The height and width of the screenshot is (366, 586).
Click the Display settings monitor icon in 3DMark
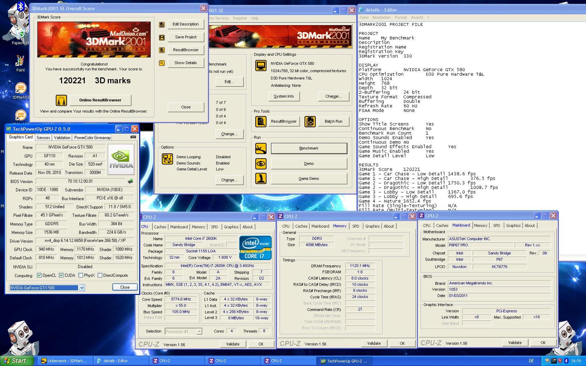[x=261, y=66]
